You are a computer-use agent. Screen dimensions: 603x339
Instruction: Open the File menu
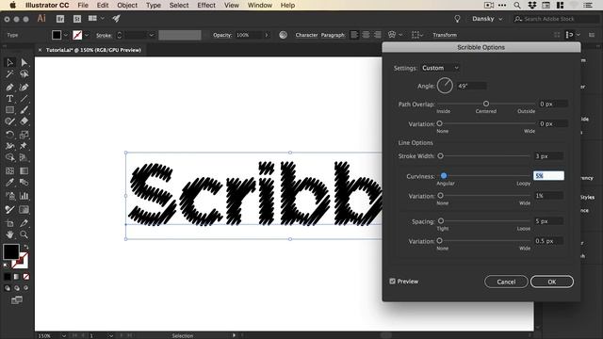(83, 6)
